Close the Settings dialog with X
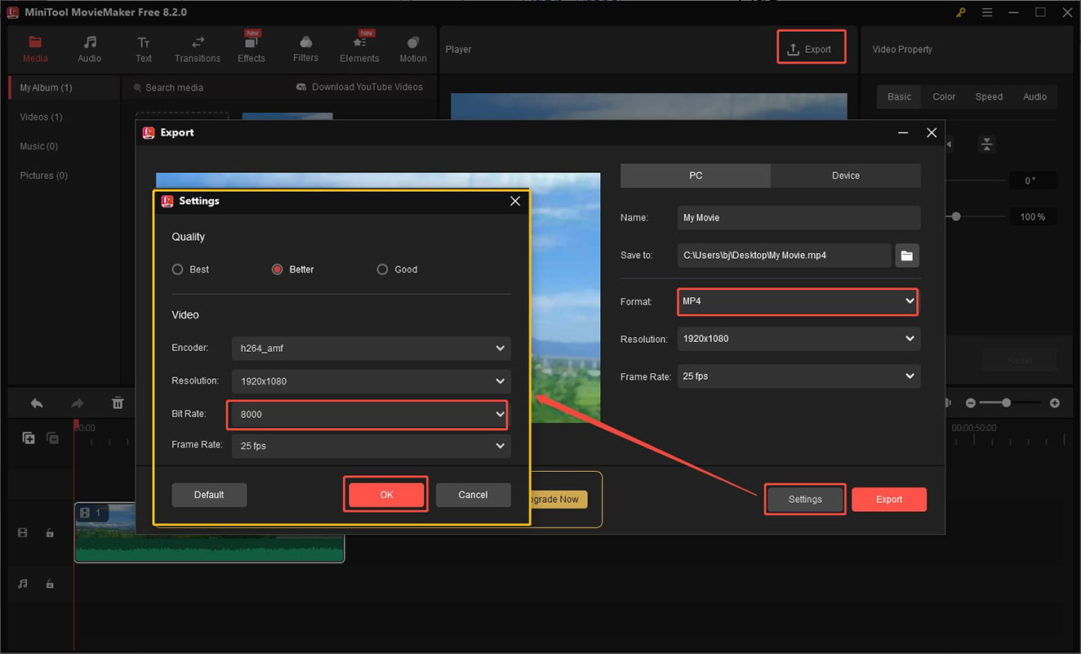1081x654 pixels. (515, 201)
